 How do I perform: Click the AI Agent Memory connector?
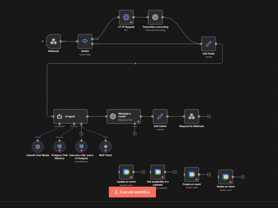(74, 124)
